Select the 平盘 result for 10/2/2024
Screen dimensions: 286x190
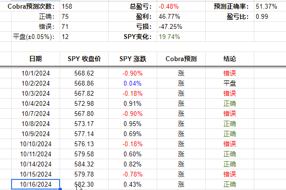(230, 83)
